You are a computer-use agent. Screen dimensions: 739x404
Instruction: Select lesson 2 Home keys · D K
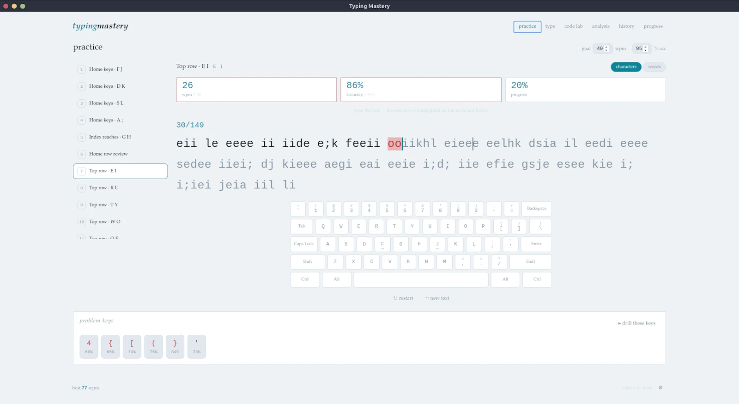120,86
